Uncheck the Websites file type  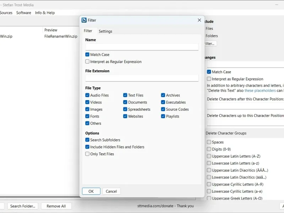125,116
